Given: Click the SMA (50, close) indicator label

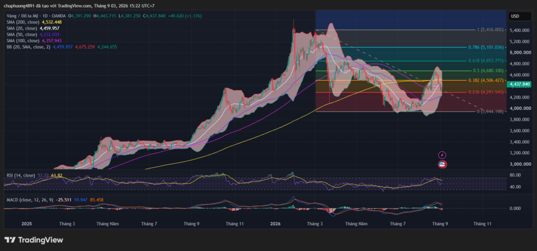Looking at the screenshot, I should click(21, 35).
